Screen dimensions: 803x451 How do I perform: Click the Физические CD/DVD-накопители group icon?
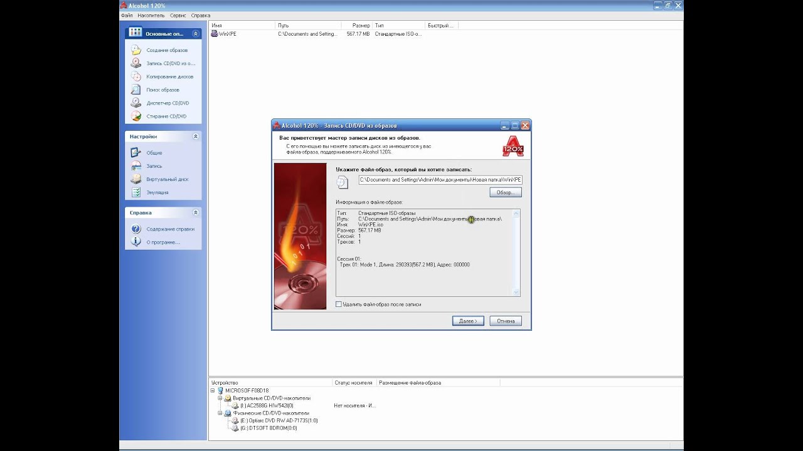coord(228,413)
